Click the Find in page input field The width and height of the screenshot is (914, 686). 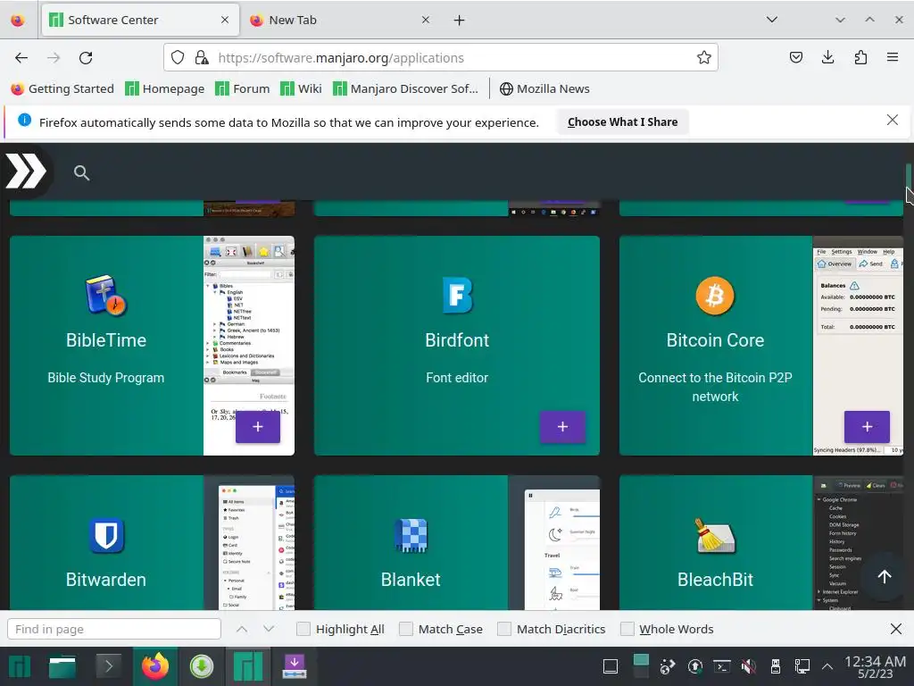click(x=114, y=629)
